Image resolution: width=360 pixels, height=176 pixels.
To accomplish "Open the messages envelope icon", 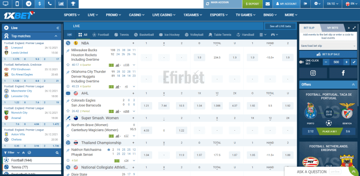I will (x=267, y=4).
